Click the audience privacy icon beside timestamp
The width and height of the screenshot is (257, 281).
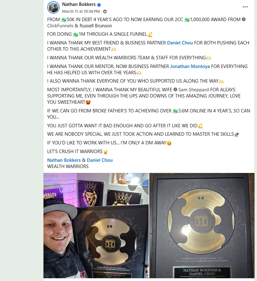coord(105,11)
